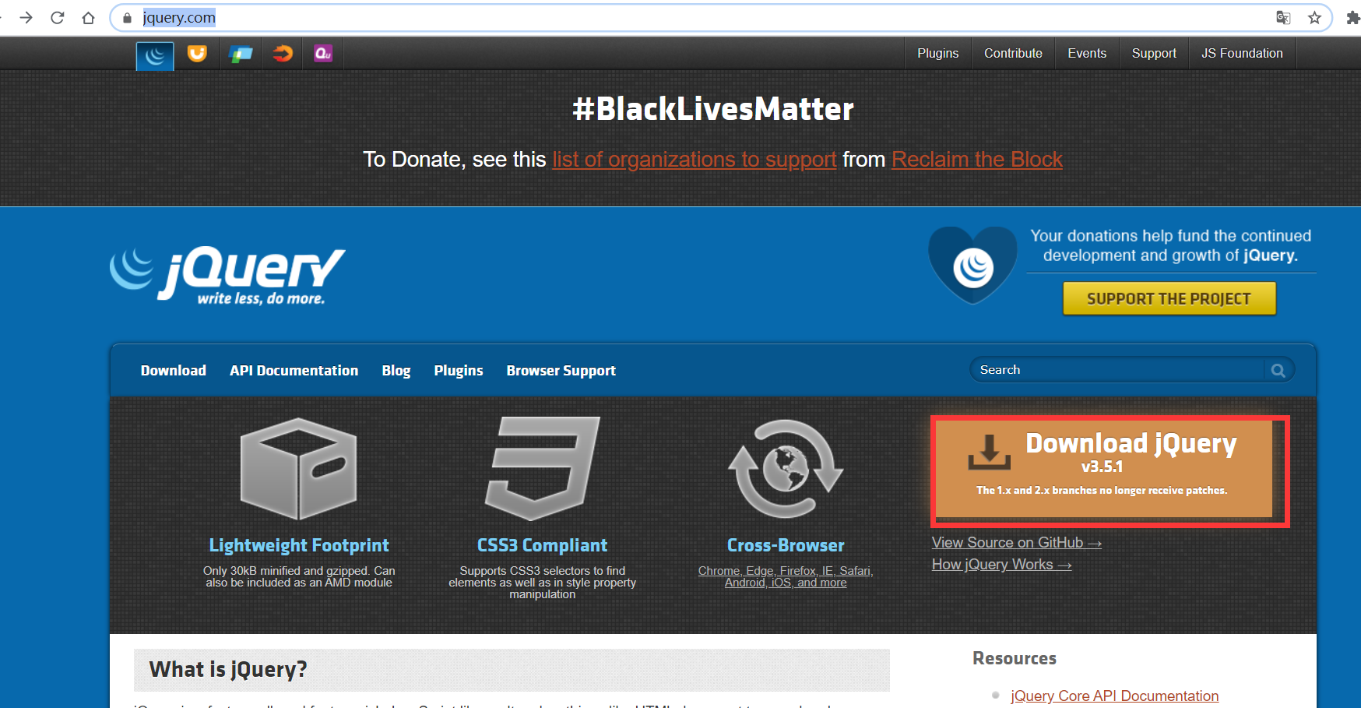The width and height of the screenshot is (1361, 708).
Task: Open the QUnit project icon
Action: point(323,53)
